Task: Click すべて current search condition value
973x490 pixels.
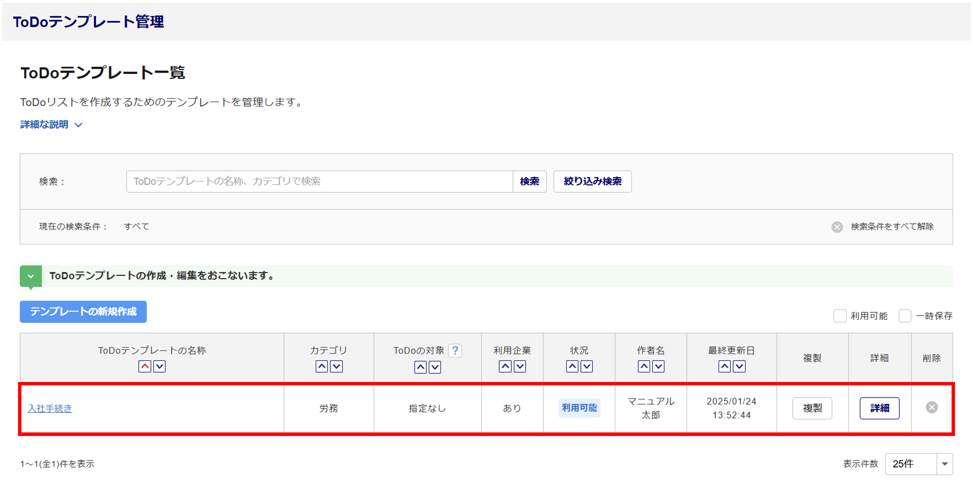Action: [x=136, y=227]
